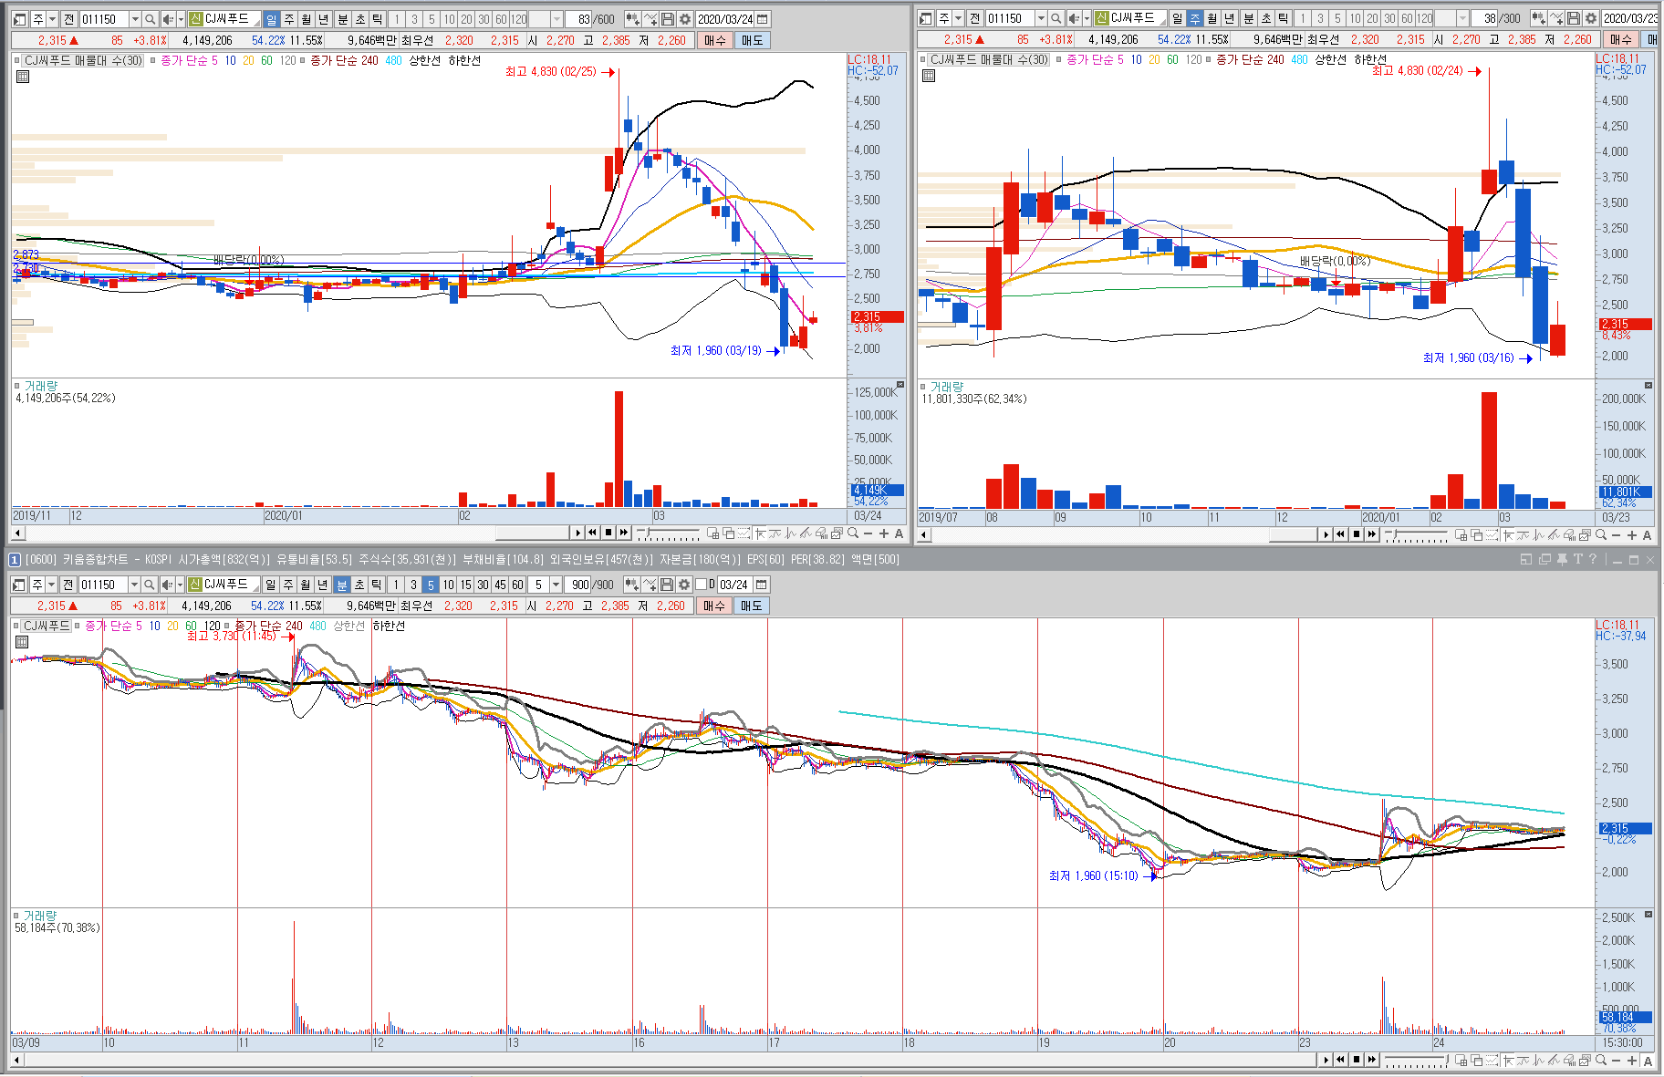Open calendar picker next to 03/24 in bottom chart

tap(762, 585)
